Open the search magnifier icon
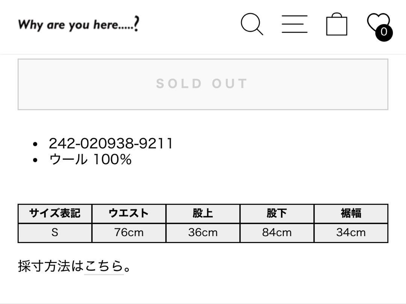 pyautogui.click(x=251, y=24)
